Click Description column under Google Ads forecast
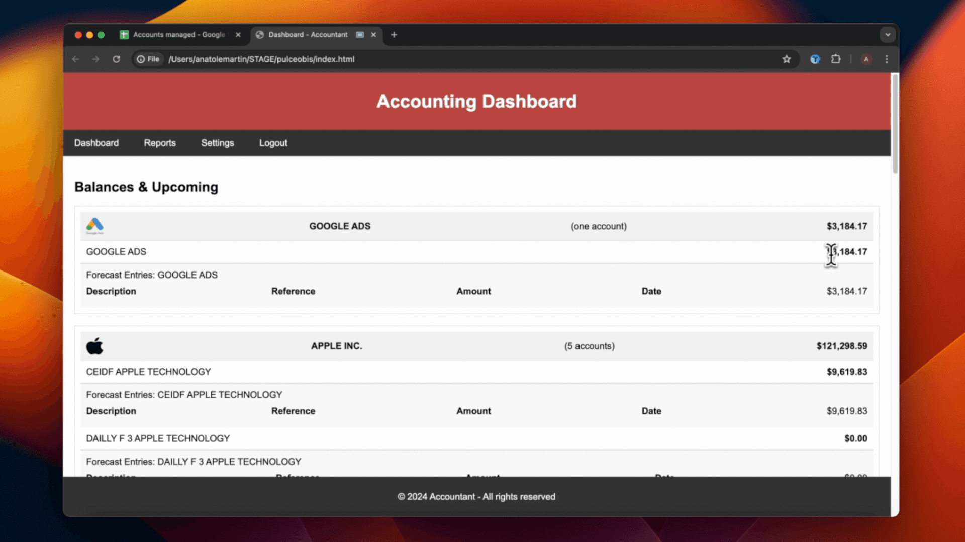This screenshot has height=542, width=965. (x=111, y=291)
